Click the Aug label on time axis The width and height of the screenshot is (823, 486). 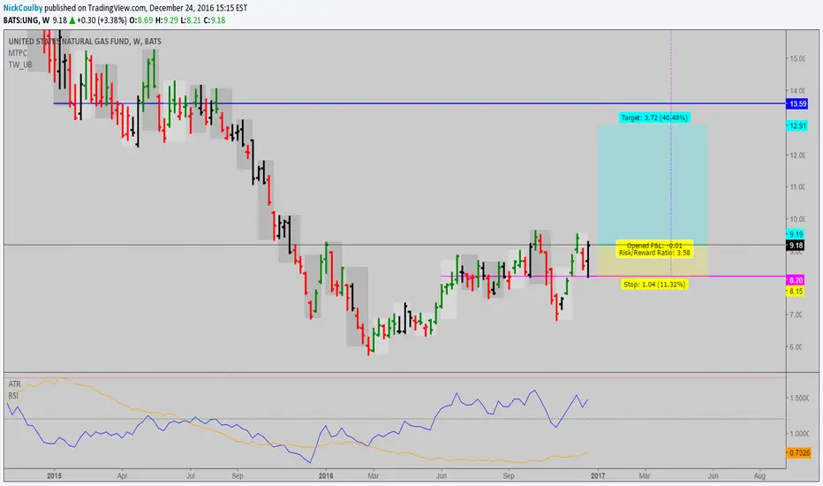(759, 476)
